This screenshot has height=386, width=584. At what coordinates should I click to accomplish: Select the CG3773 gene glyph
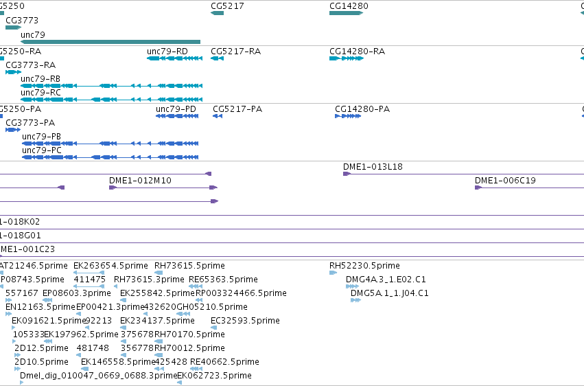[x=14, y=27]
